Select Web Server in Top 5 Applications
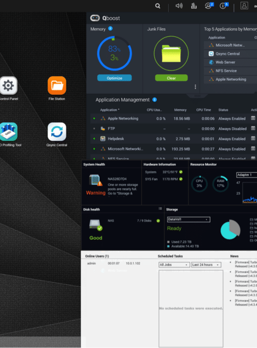This screenshot has width=257, height=348. [230, 62]
